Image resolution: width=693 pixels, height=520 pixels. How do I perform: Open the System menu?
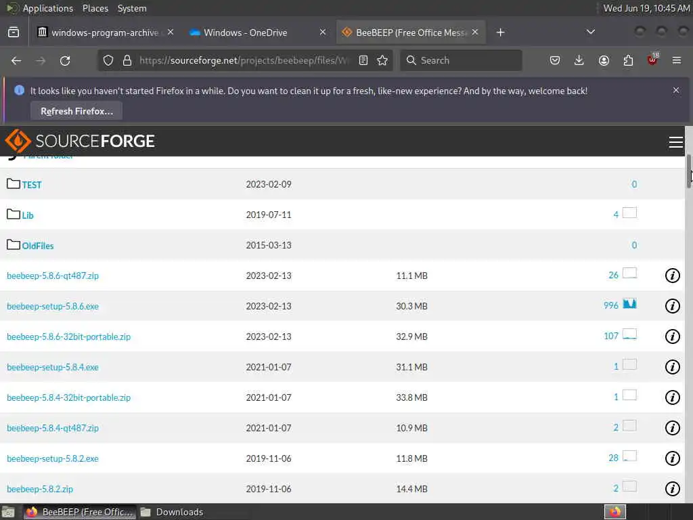(x=132, y=8)
